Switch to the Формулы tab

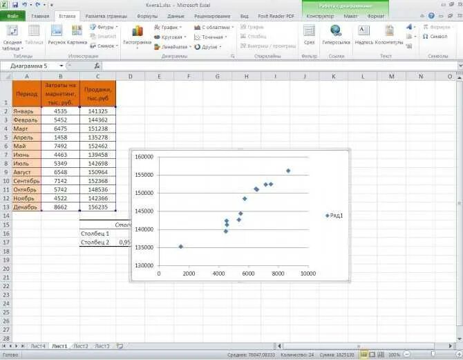pyautogui.click(x=147, y=17)
